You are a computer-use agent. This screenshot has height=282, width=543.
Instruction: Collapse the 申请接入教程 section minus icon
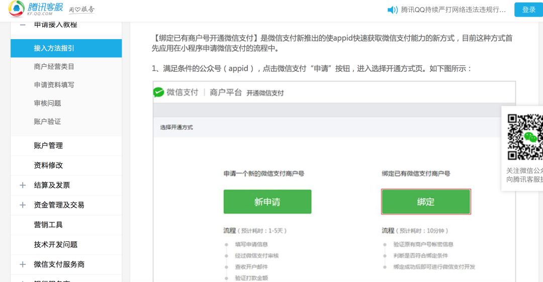[x=23, y=25]
